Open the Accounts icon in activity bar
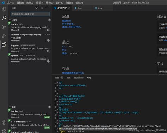 (4, 122)
